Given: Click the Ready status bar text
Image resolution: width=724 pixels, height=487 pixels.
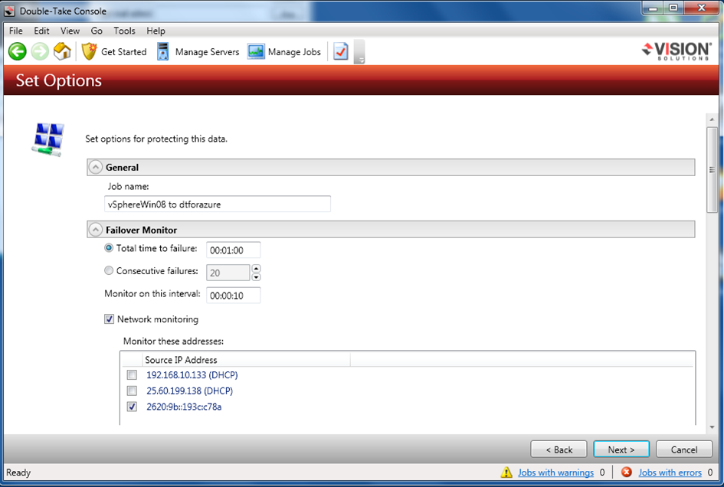Looking at the screenshot, I should tap(18, 472).
